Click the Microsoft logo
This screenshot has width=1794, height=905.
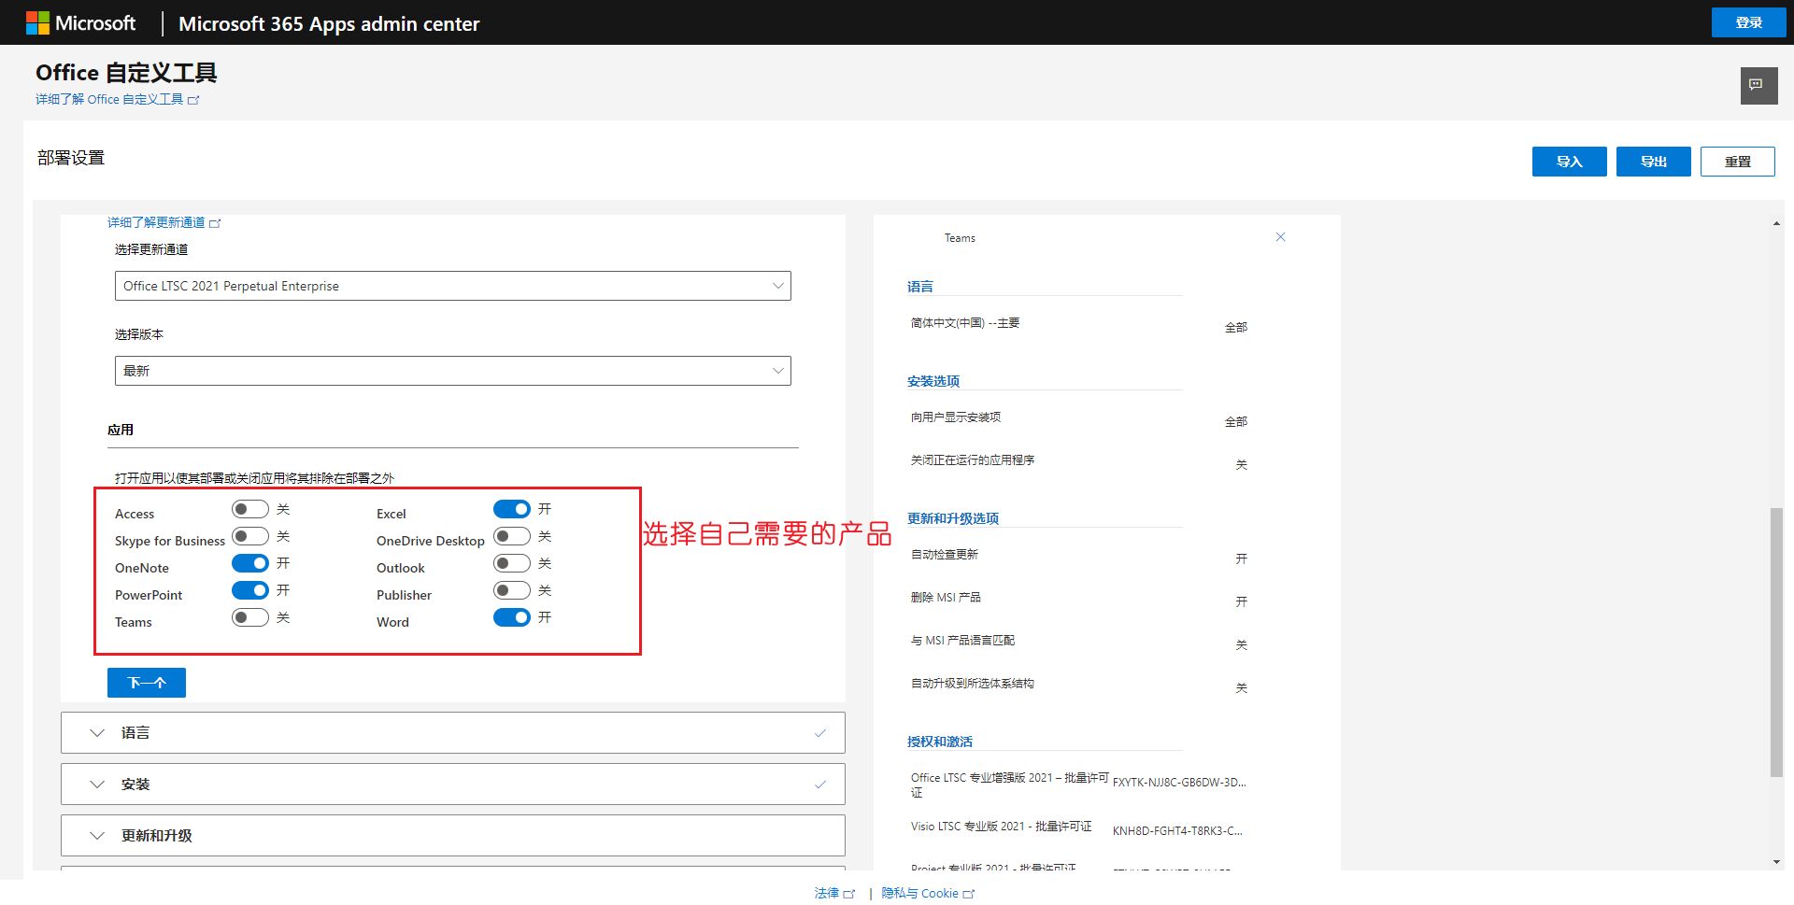80,23
